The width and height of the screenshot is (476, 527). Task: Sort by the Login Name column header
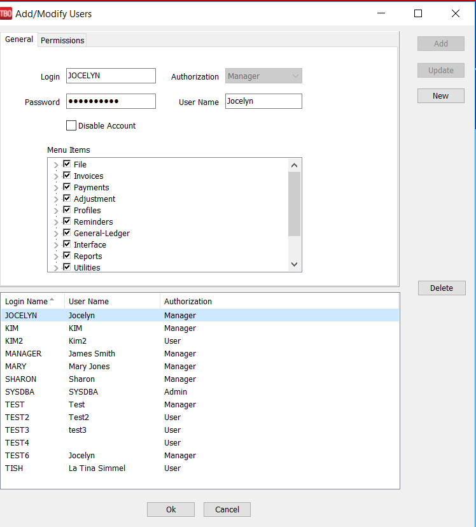click(x=32, y=302)
